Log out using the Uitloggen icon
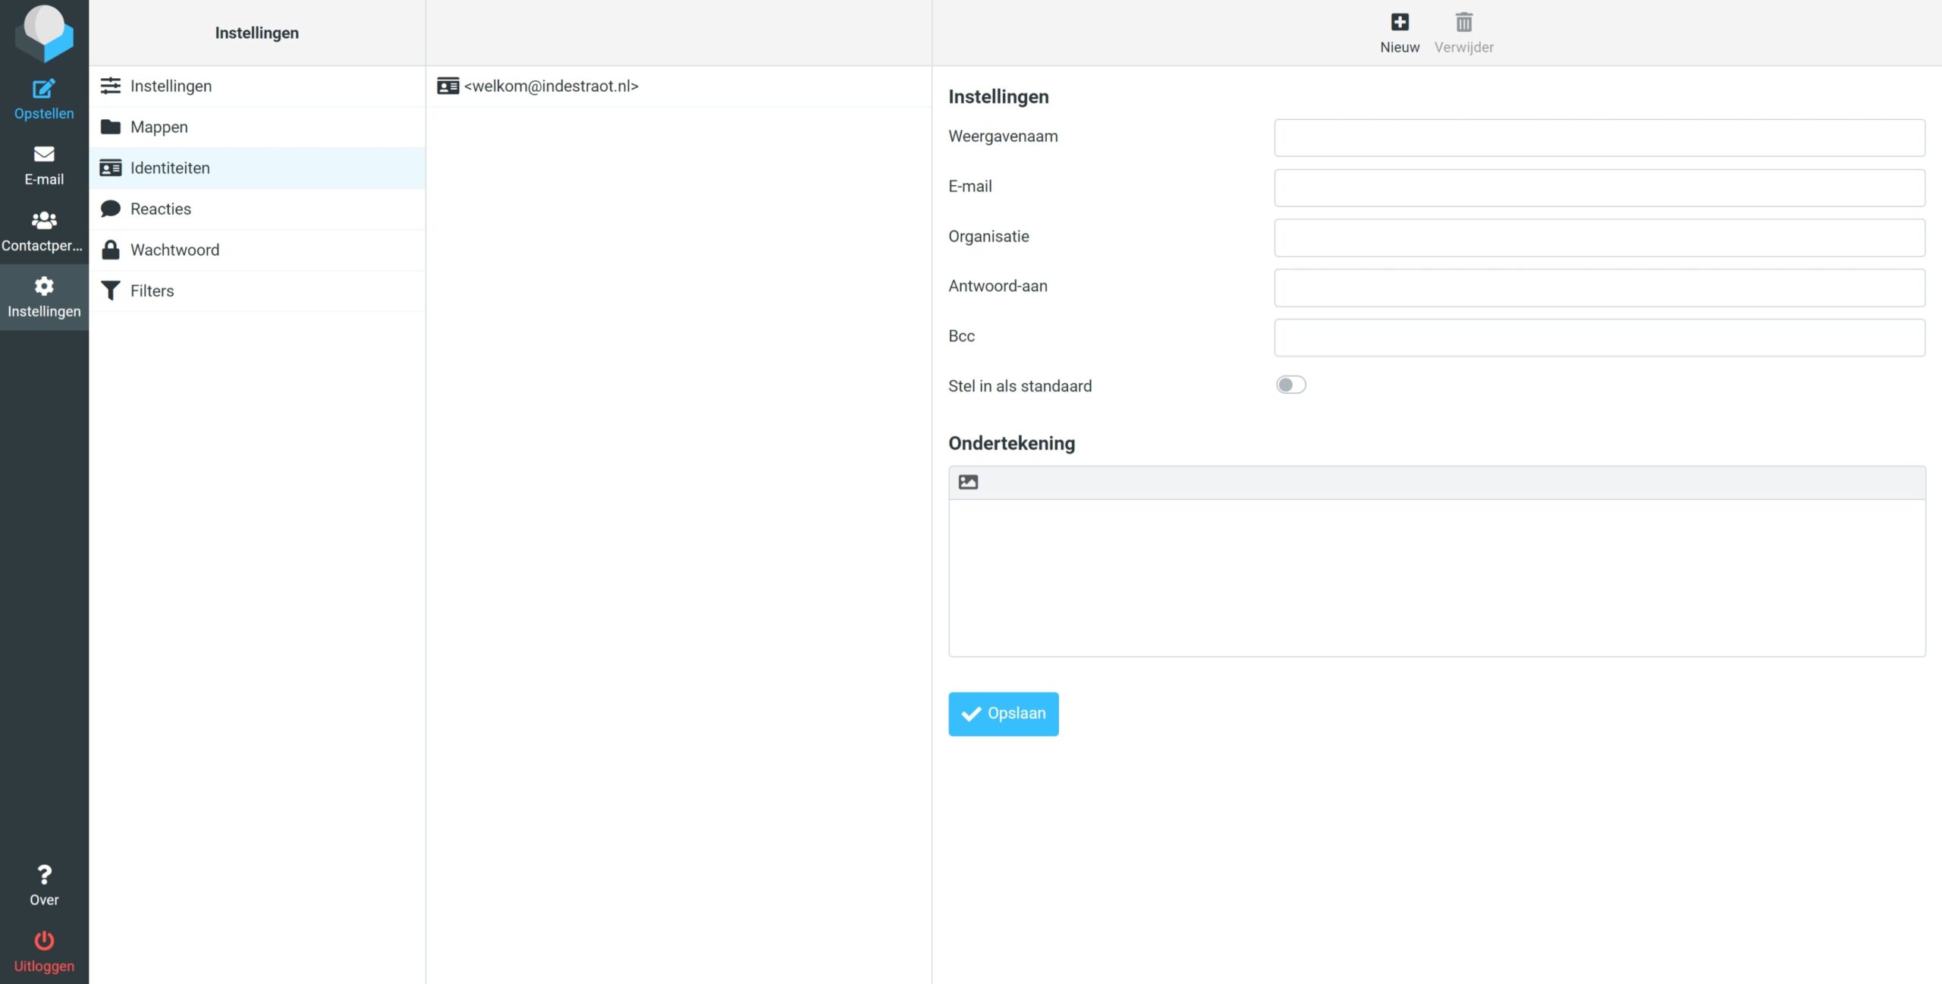The height and width of the screenshot is (984, 1942). tap(44, 941)
